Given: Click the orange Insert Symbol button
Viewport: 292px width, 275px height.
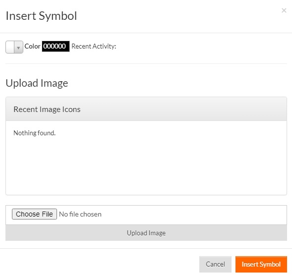Looking at the screenshot, I should [x=261, y=264].
